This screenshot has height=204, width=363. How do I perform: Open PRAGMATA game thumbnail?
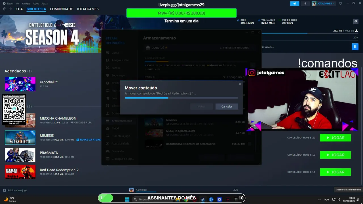point(20,155)
